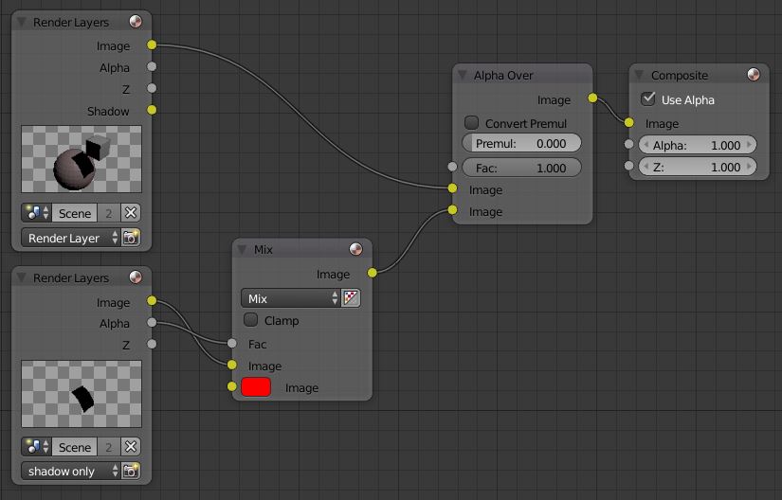Image resolution: width=782 pixels, height=500 pixels.
Task: Click render camera icon beside Render Layer dropdown
Action: [x=131, y=238]
